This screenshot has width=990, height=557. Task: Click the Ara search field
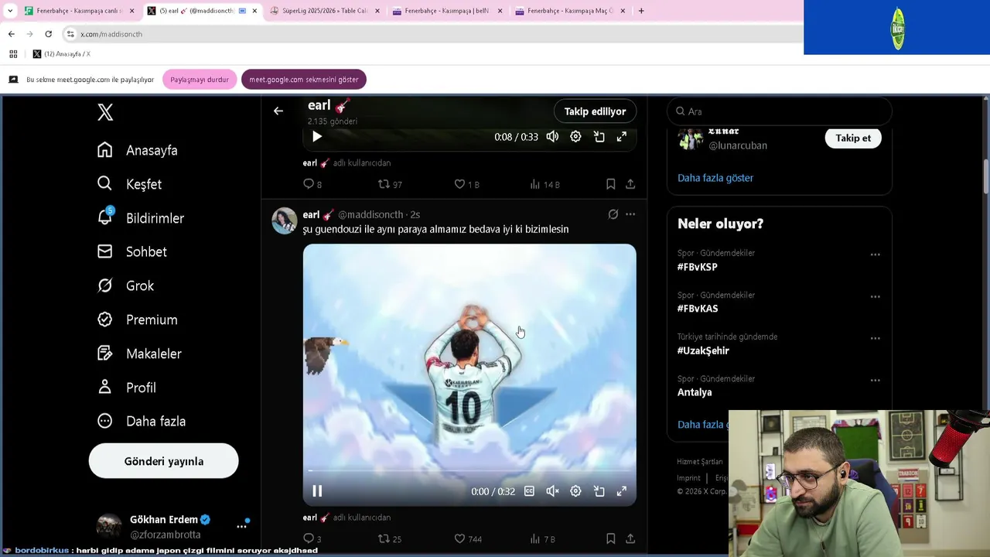click(779, 111)
